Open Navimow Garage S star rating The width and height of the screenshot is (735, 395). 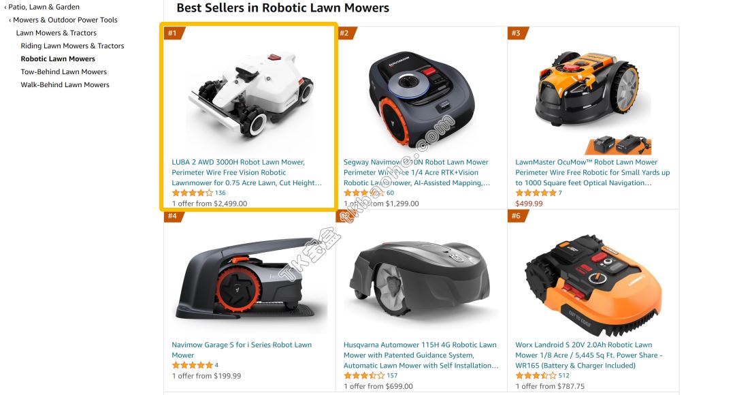point(192,365)
